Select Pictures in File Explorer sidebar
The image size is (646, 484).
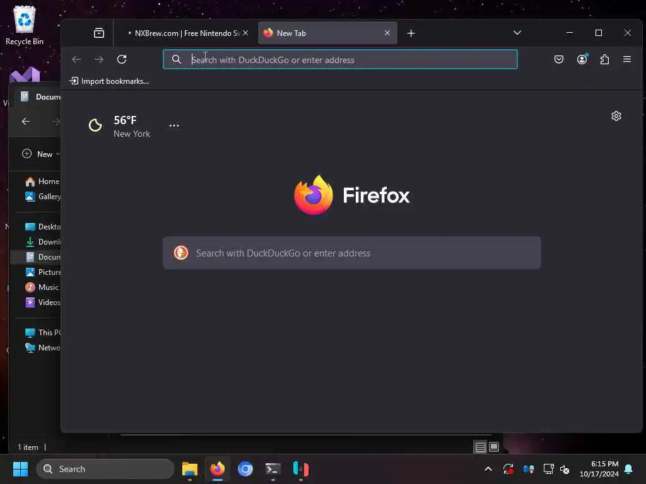coord(43,272)
